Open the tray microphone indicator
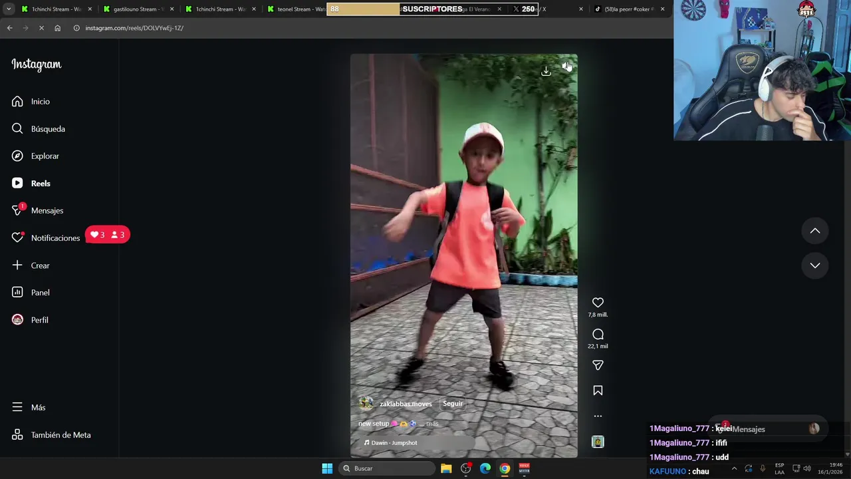This screenshot has width=851, height=479. click(763, 468)
